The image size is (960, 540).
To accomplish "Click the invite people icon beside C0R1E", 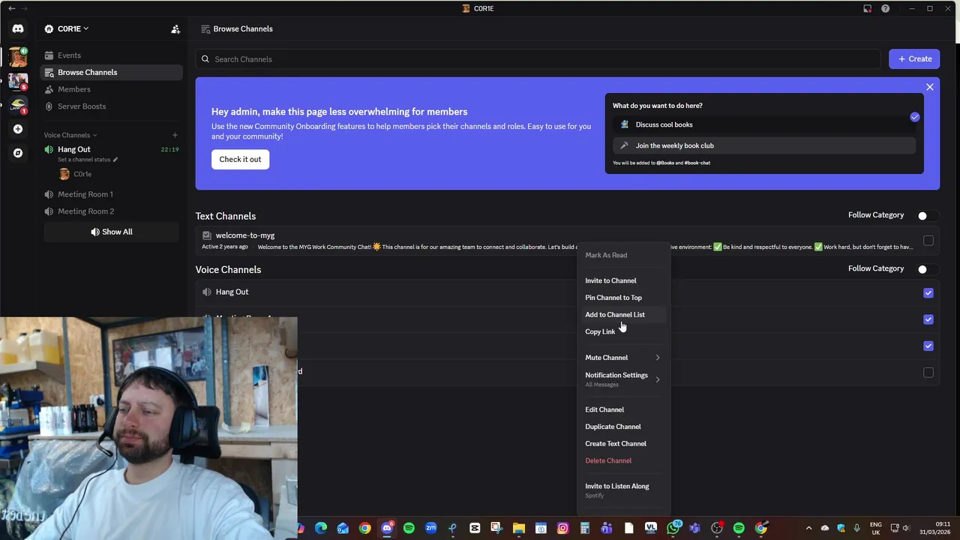I will (175, 29).
